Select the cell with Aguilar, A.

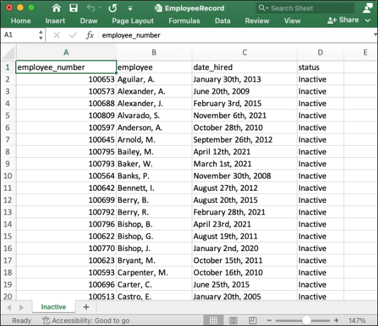(154, 79)
